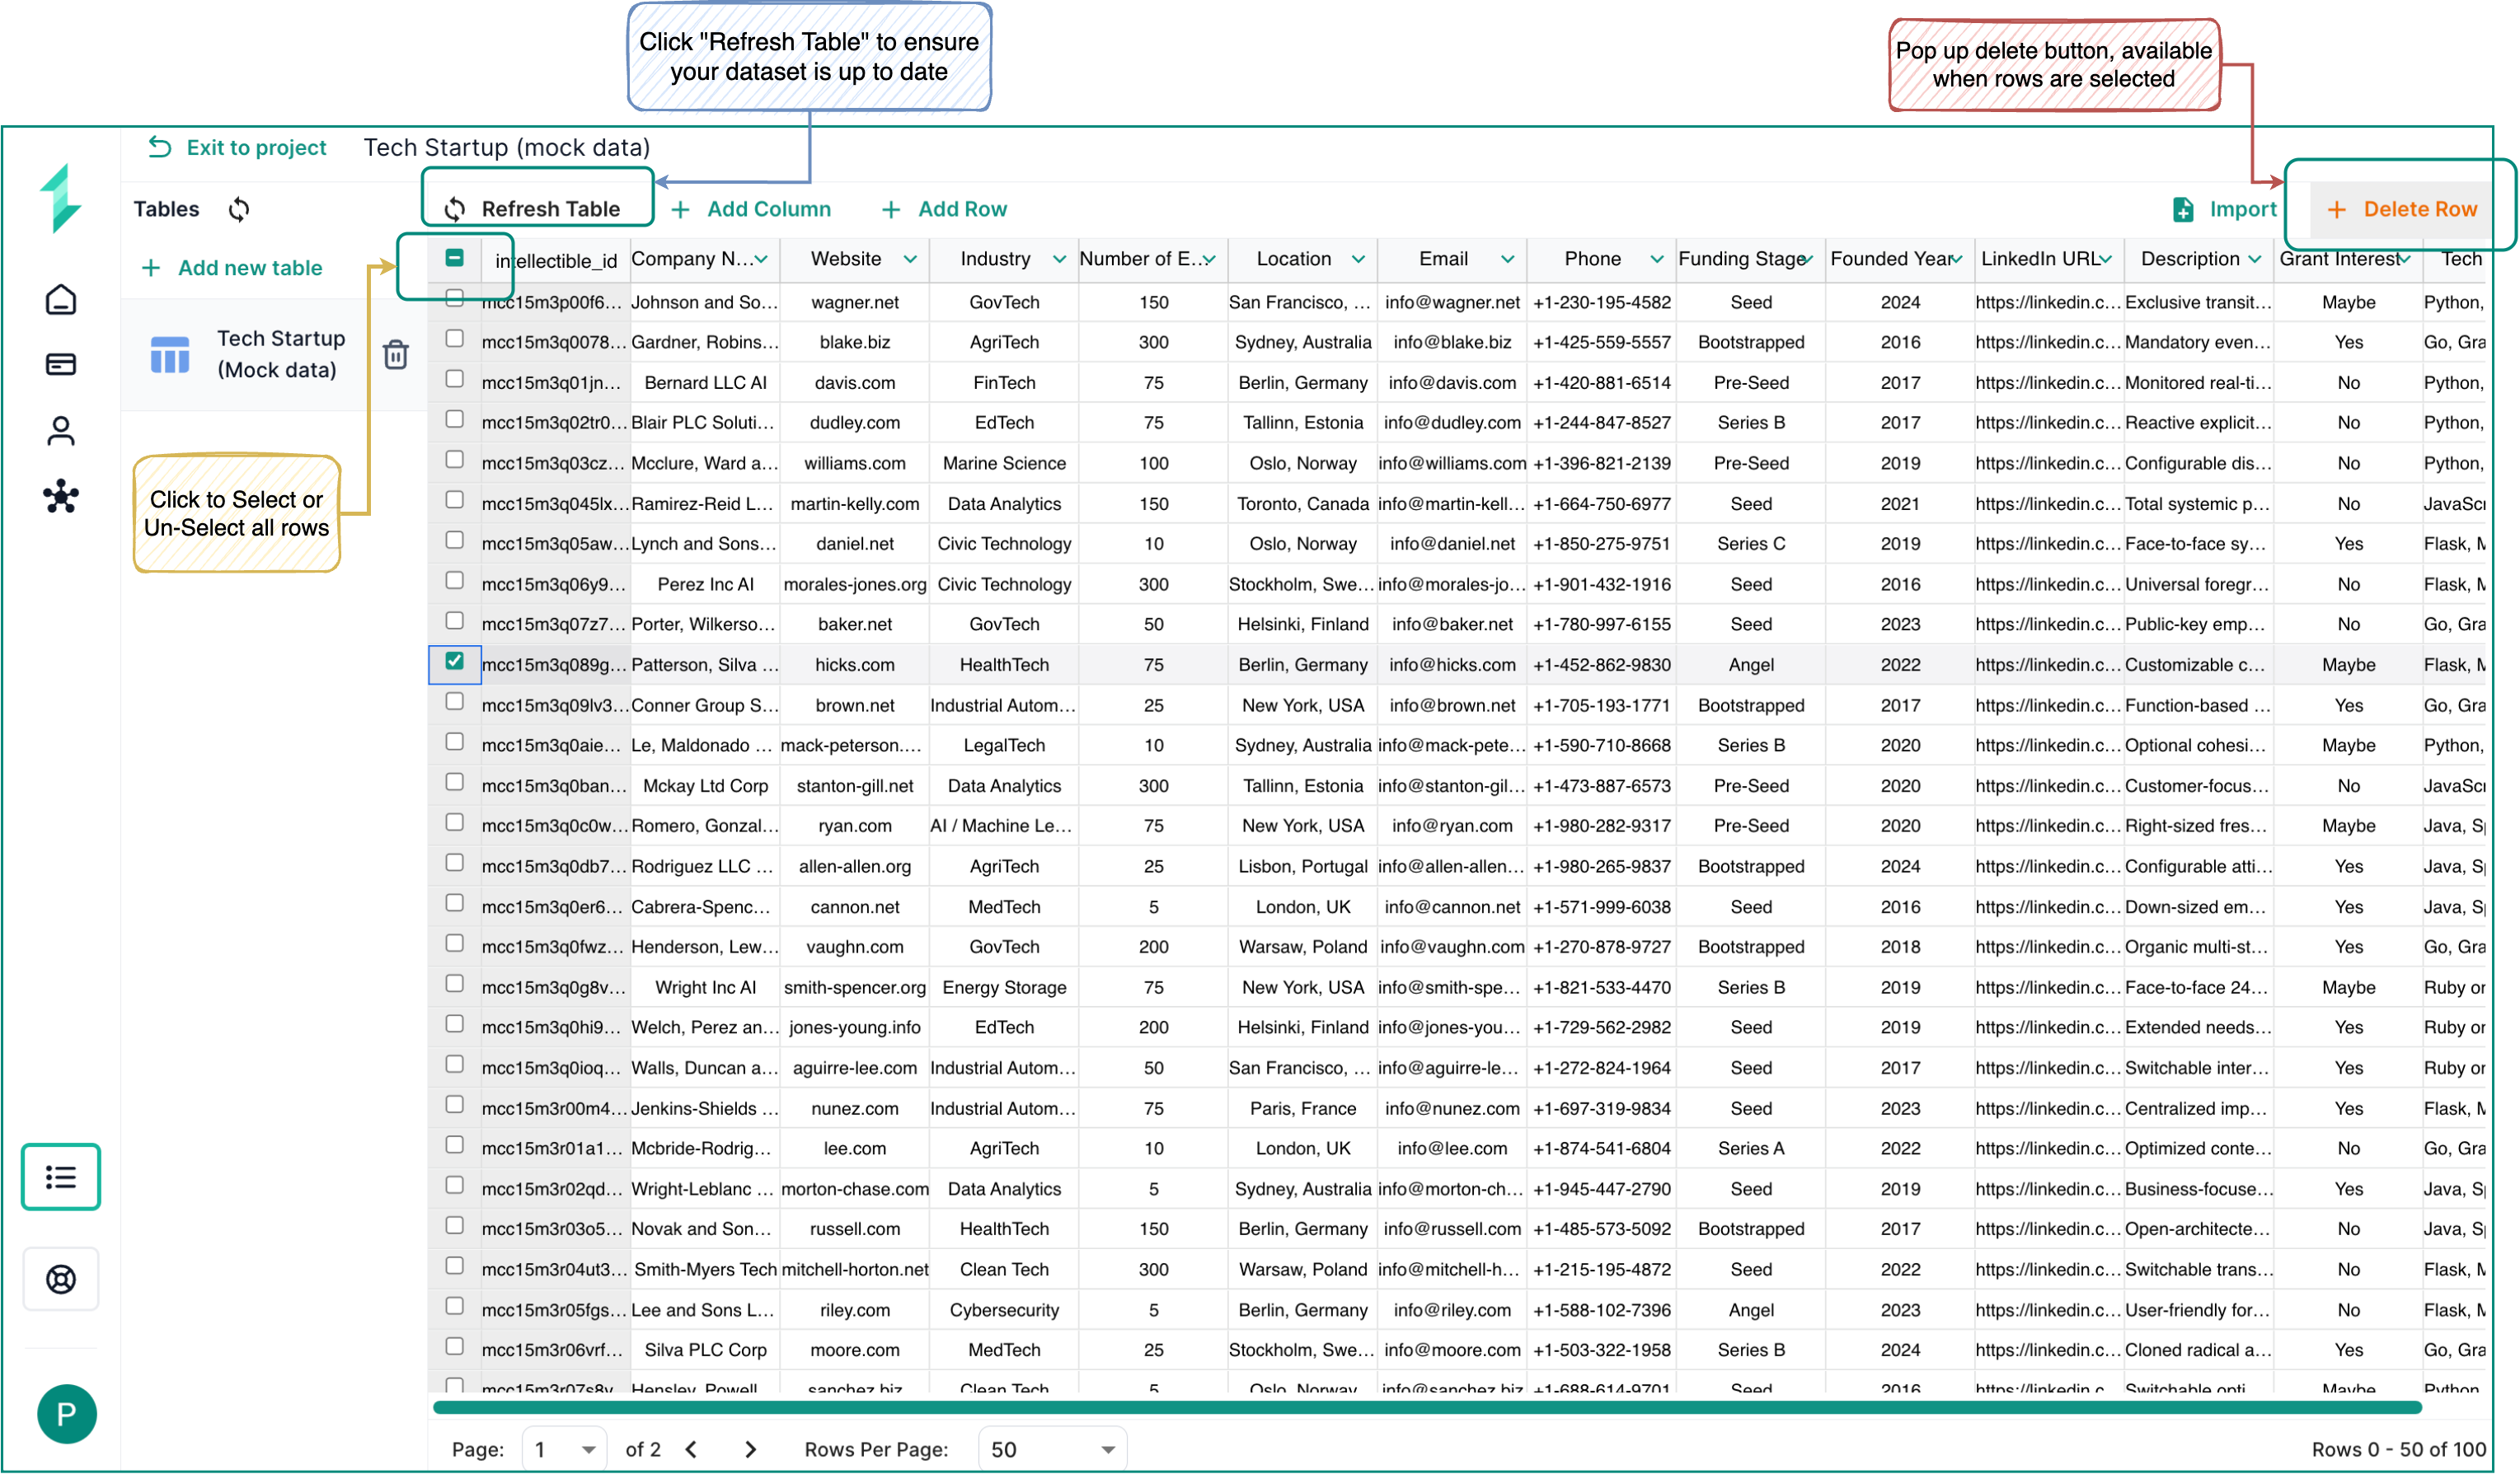The width and height of the screenshot is (2520, 1474).
Task: Expand the Rows Per Page dropdown
Action: coord(1052,1449)
